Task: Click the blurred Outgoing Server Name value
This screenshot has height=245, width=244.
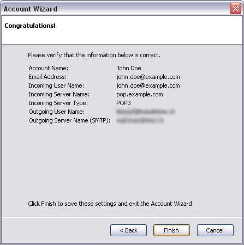Action: [x=140, y=120]
